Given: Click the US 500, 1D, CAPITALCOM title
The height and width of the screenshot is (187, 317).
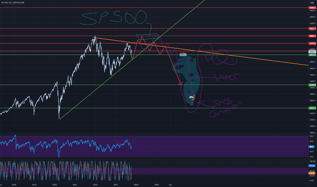Looking at the screenshot, I should [x=13, y=3].
